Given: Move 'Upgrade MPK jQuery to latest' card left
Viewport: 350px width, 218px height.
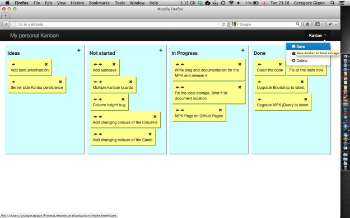Looking at the screenshot, I should [x=259, y=99].
